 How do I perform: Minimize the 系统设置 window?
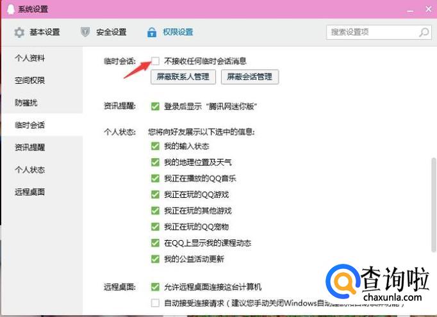click(x=410, y=10)
